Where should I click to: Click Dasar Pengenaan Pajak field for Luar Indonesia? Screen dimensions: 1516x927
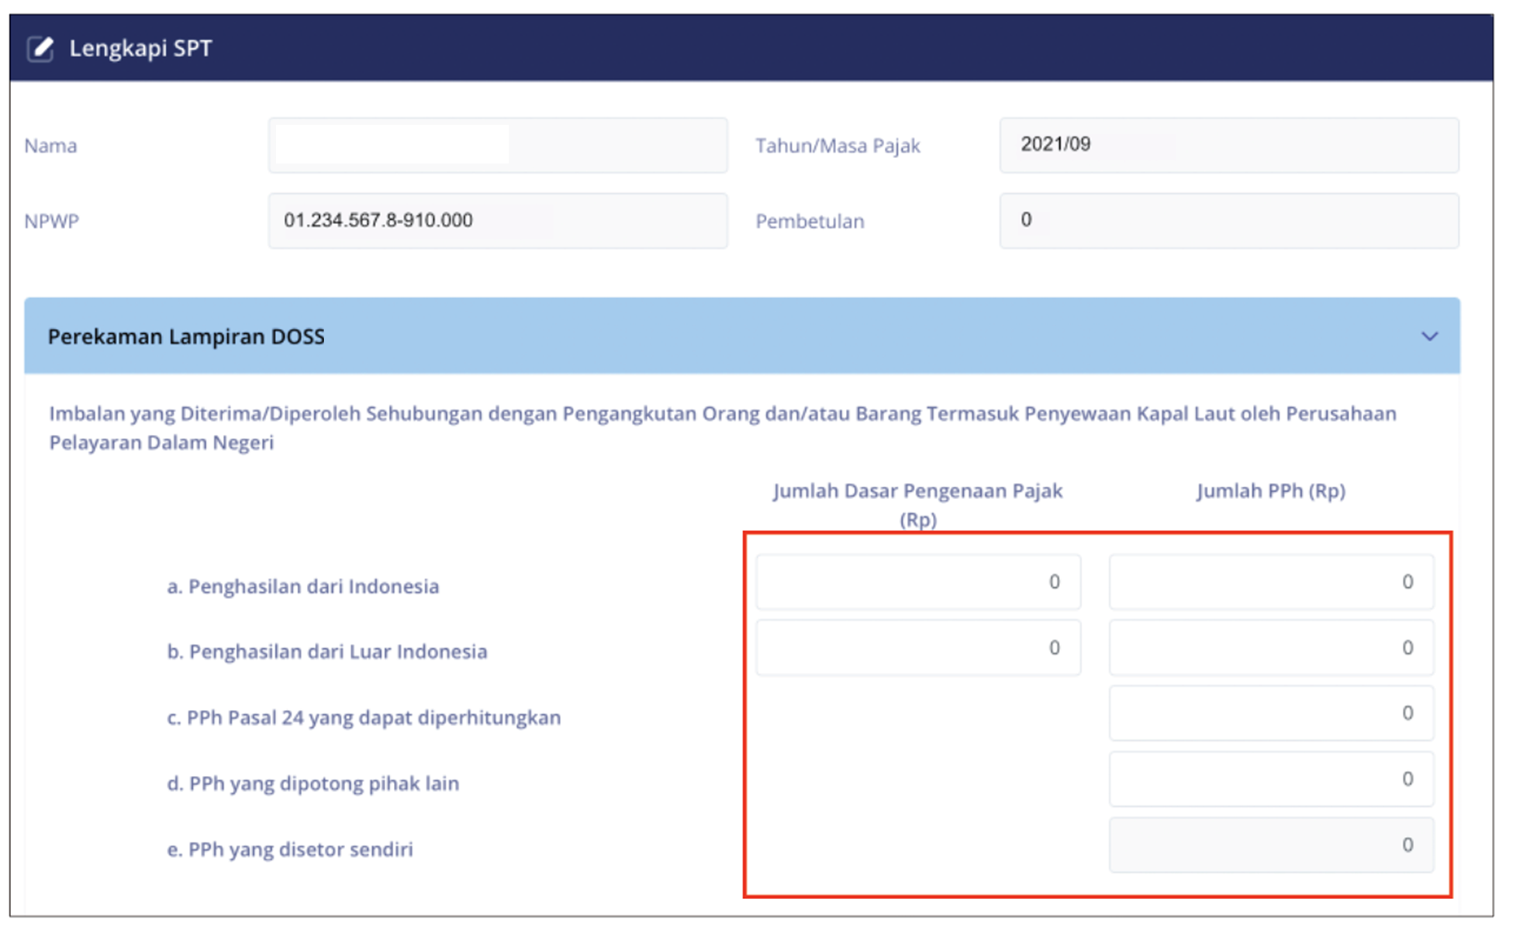coord(917,648)
